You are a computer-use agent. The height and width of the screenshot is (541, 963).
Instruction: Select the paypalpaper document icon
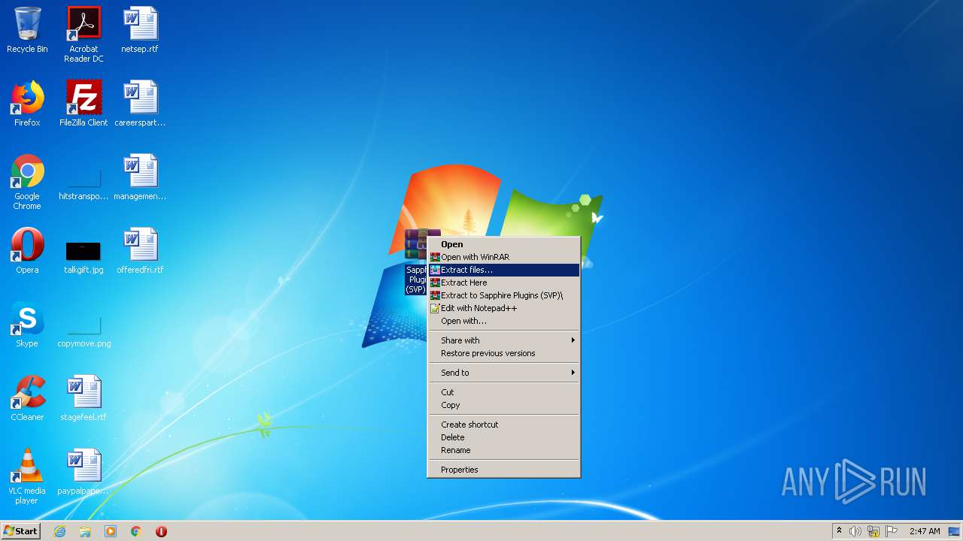point(84,472)
